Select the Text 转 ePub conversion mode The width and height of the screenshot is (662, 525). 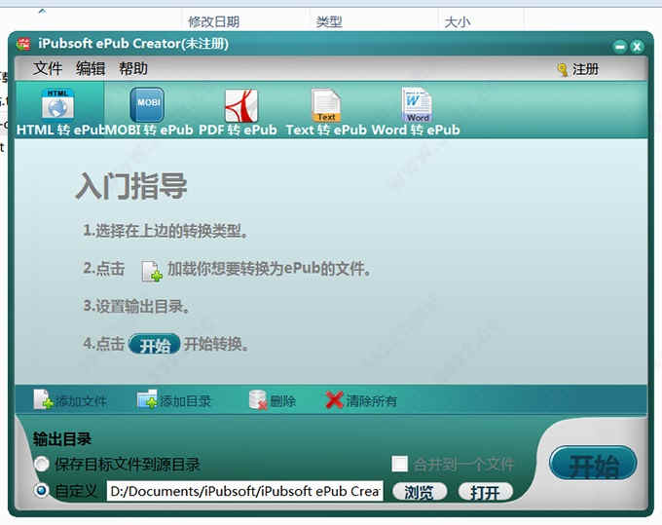point(326,111)
